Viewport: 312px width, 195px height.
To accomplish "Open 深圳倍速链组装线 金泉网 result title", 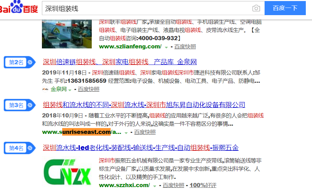I will 120,62.
